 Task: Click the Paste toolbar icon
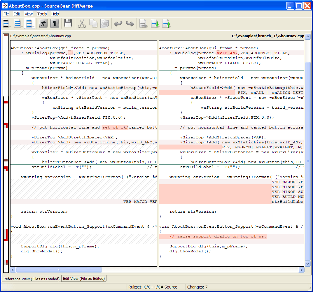pos(105,23)
